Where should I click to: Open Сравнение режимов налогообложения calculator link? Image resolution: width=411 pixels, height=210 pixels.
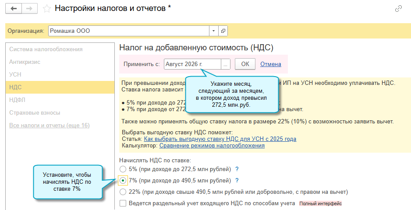tap(212, 146)
